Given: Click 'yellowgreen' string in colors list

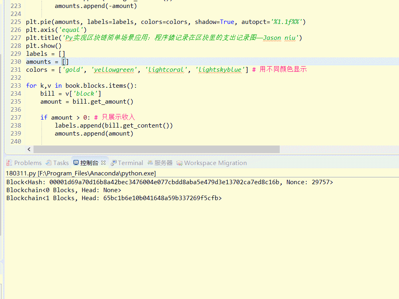Looking at the screenshot, I should (114, 70).
